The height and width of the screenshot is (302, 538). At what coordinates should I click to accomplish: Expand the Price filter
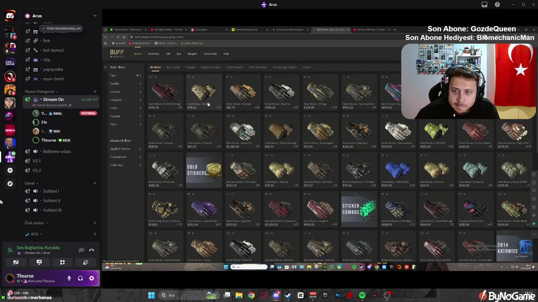click(126, 124)
